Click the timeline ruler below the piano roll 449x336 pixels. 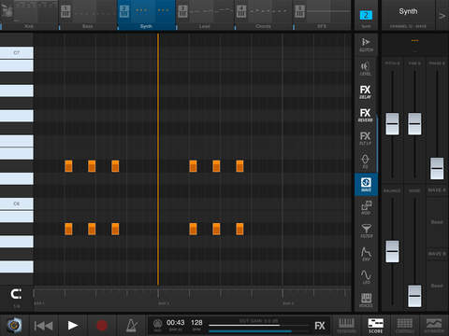click(192, 298)
